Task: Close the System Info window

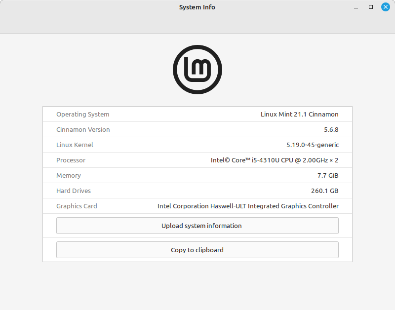Action: 386,7
